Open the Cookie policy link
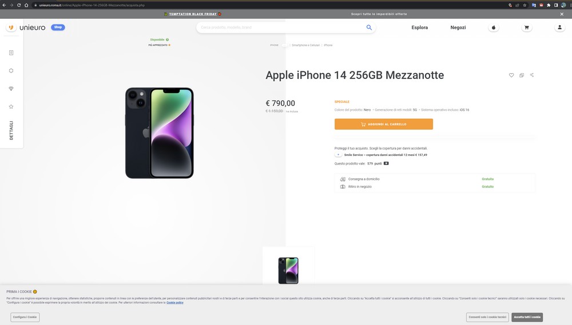This screenshot has height=325, width=572. (174, 302)
